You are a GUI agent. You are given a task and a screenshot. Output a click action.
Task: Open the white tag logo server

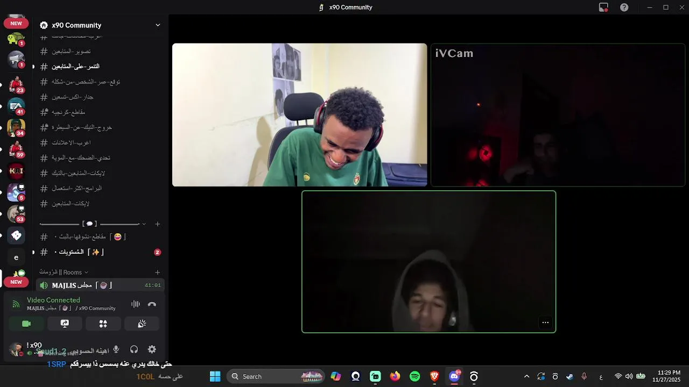tap(16, 235)
